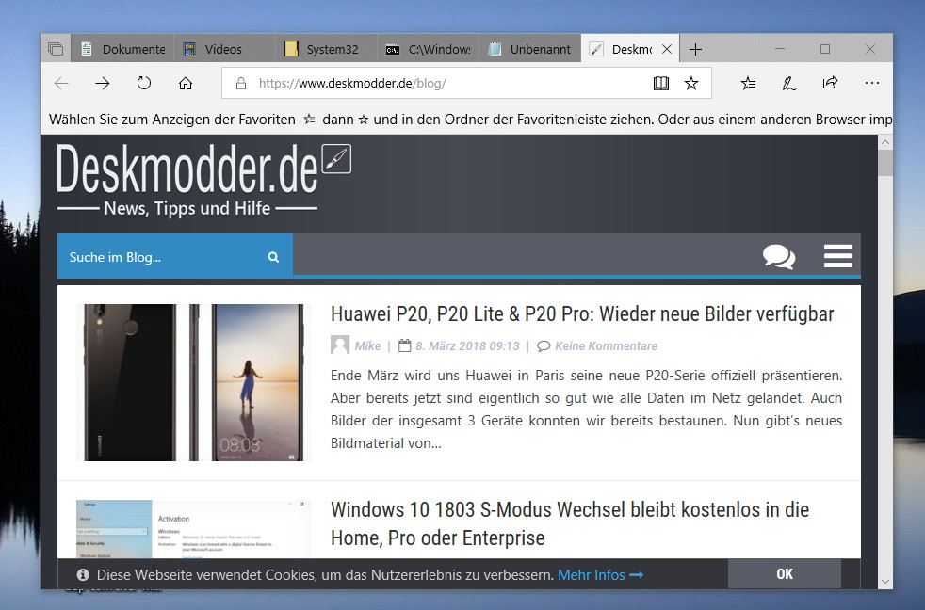View author Mike's posts
Viewport: 925px width, 610px height.
pyautogui.click(x=367, y=346)
